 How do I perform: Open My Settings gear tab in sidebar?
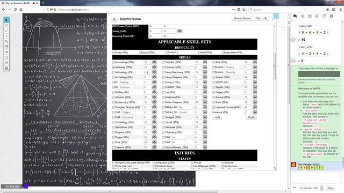331,16
